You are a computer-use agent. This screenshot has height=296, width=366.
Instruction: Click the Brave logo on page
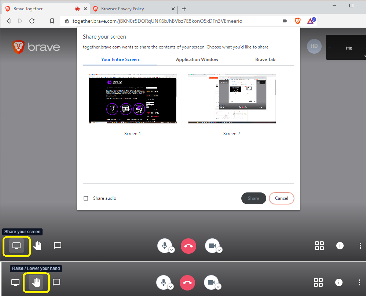coord(36,47)
